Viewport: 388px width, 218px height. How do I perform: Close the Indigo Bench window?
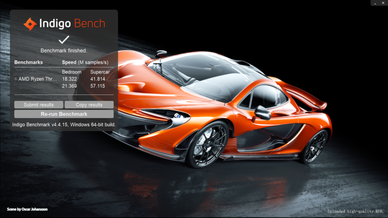(383, 3)
